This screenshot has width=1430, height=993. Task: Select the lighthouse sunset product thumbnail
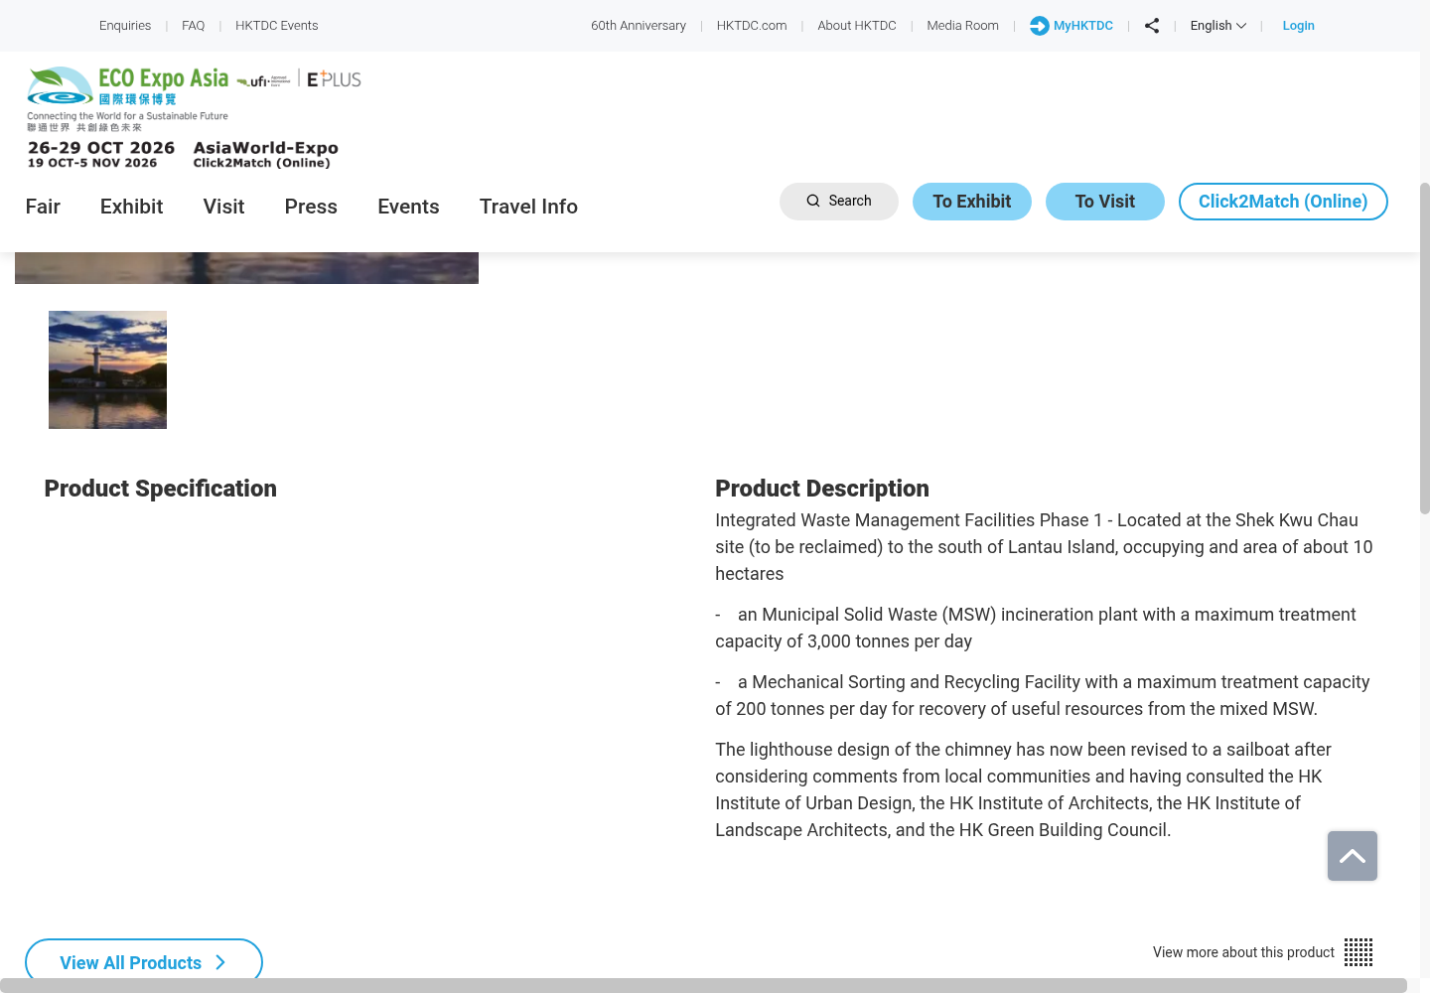point(107,369)
